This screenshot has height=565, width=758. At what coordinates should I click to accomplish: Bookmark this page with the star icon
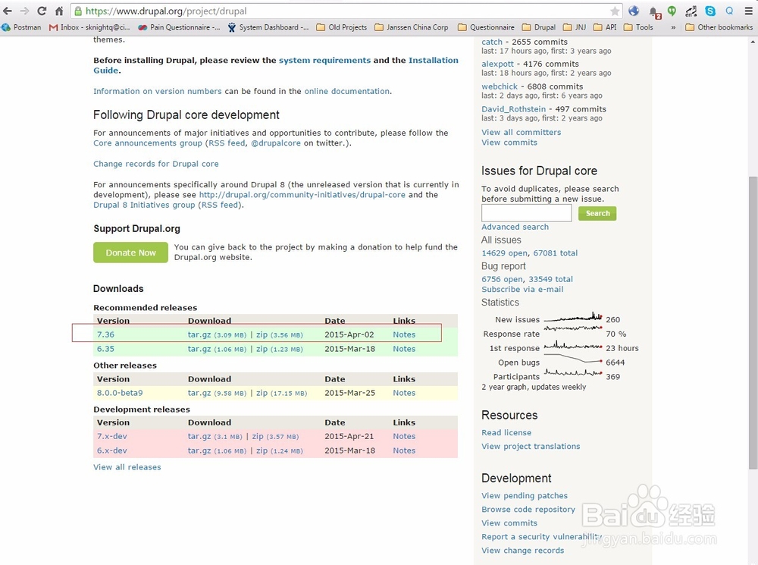pyautogui.click(x=615, y=11)
